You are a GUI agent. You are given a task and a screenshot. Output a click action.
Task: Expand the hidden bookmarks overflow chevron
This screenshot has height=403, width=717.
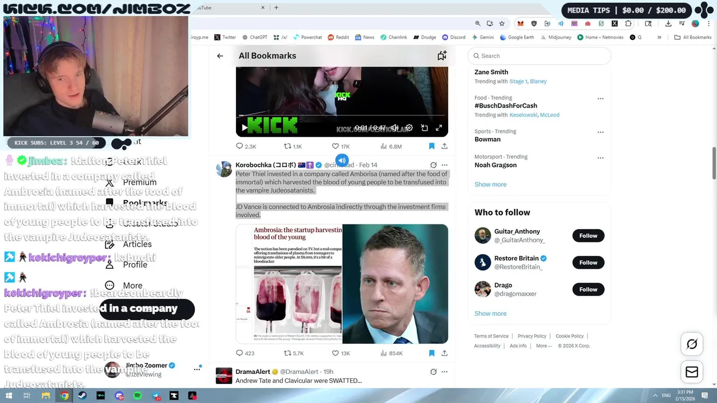click(x=659, y=38)
